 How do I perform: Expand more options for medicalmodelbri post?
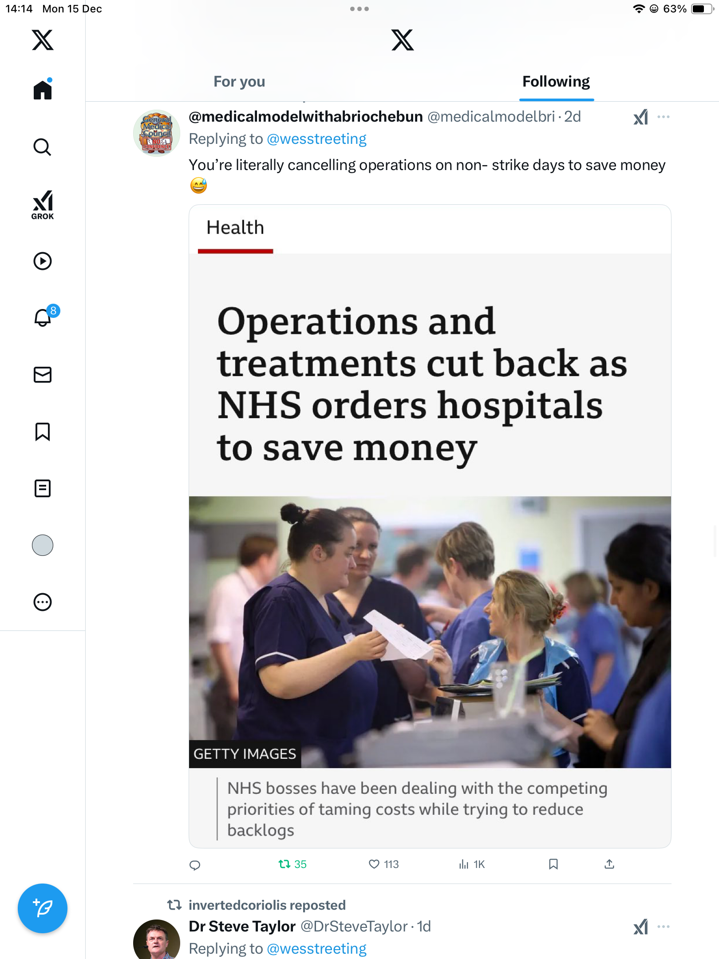click(663, 117)
